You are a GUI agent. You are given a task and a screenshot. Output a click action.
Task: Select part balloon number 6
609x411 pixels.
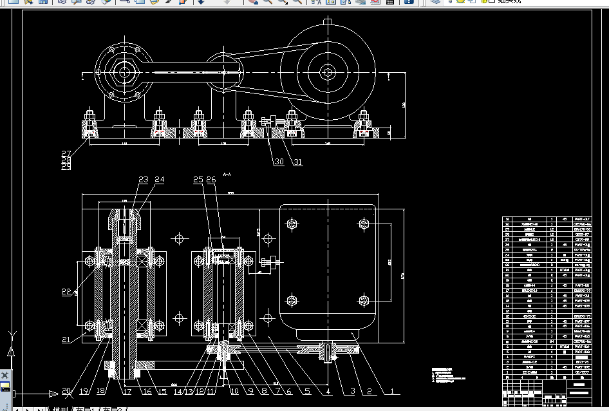[289, 391]
